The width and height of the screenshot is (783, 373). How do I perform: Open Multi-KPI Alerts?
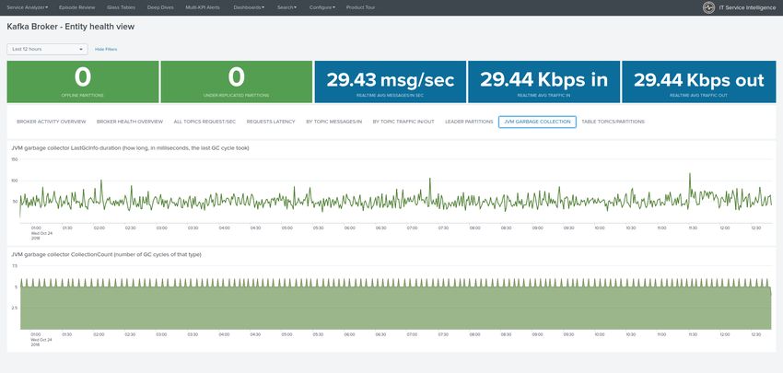203,7
